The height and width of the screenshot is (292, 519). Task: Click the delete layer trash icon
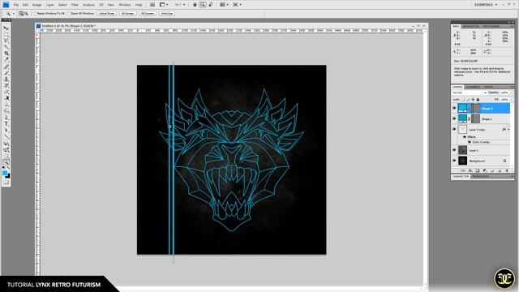(506, 171)
